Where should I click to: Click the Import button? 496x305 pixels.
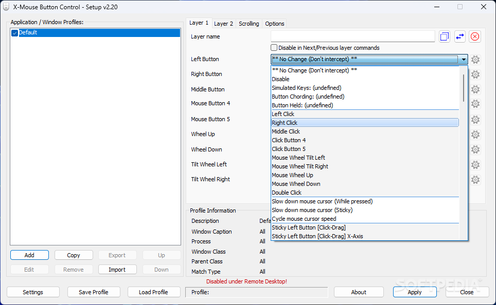pos(117,270)
